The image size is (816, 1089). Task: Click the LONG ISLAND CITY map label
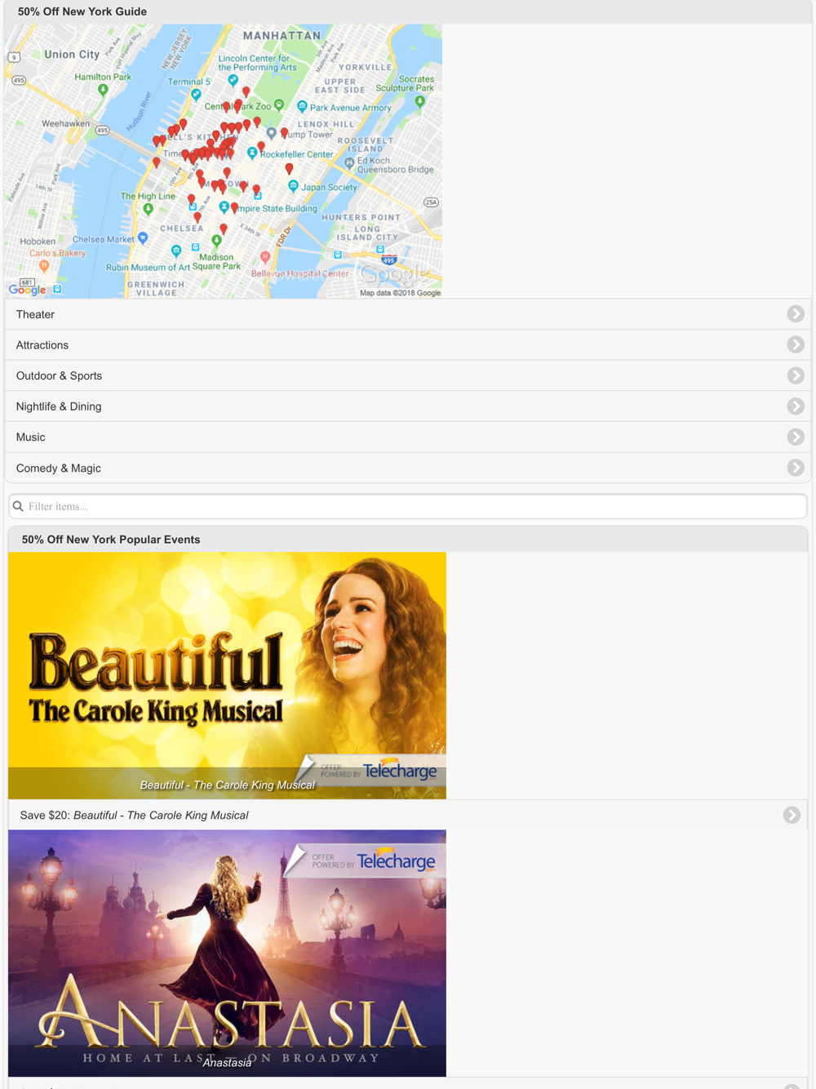368,233
